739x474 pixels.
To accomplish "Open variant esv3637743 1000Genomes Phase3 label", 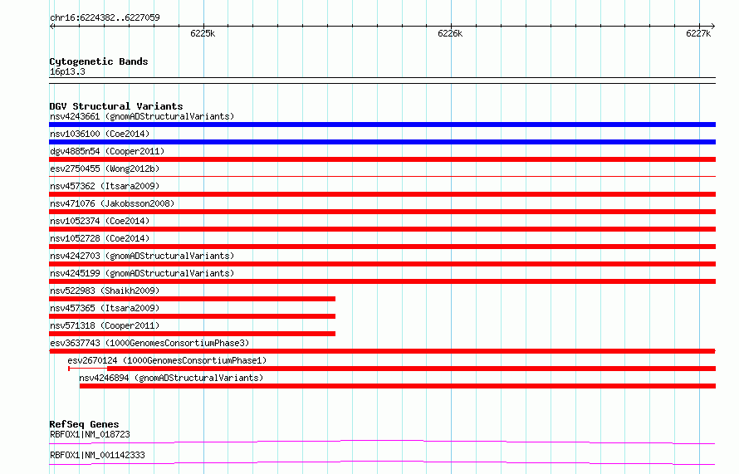I will [x=149, y=343].
